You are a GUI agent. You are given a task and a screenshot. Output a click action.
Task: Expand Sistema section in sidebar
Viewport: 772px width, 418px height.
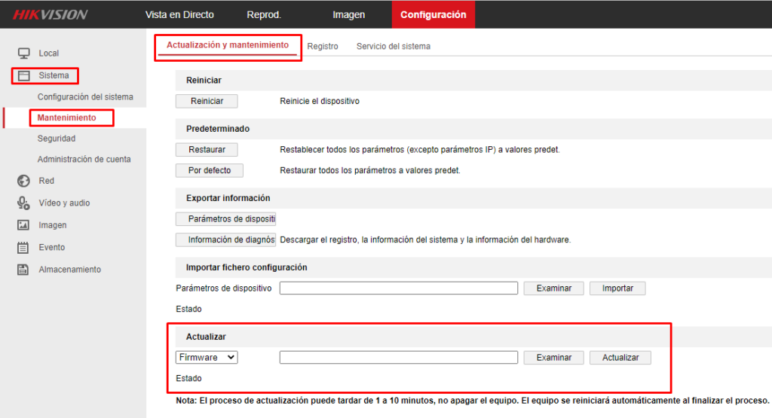54,75
